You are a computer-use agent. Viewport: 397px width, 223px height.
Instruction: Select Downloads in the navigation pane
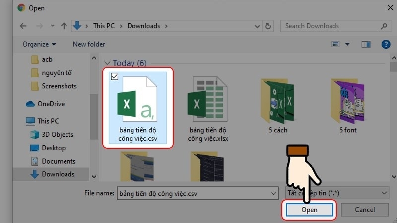coord(58,174)
